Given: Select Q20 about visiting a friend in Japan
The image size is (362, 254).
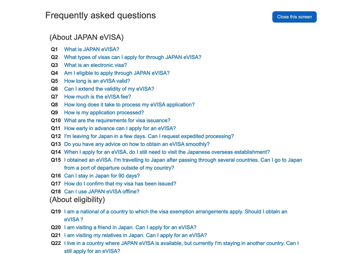Looking at the screenshot, I should pyautogui.click(x=130, y=227).
